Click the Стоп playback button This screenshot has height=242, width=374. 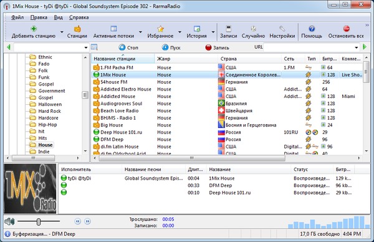[x=128, y=47]
